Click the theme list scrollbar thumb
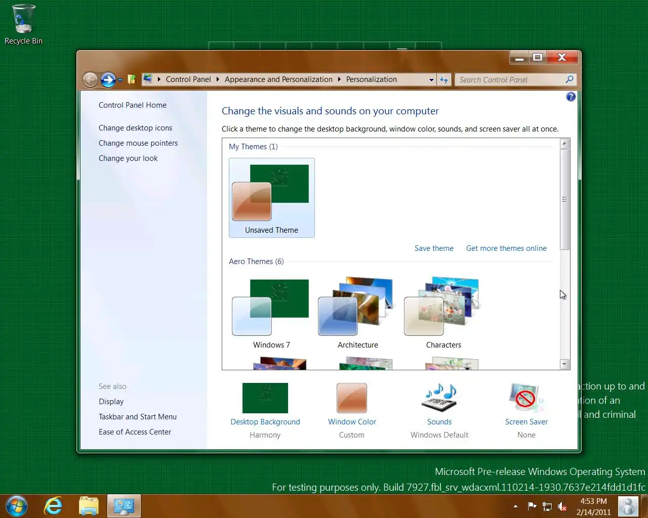 565,199
